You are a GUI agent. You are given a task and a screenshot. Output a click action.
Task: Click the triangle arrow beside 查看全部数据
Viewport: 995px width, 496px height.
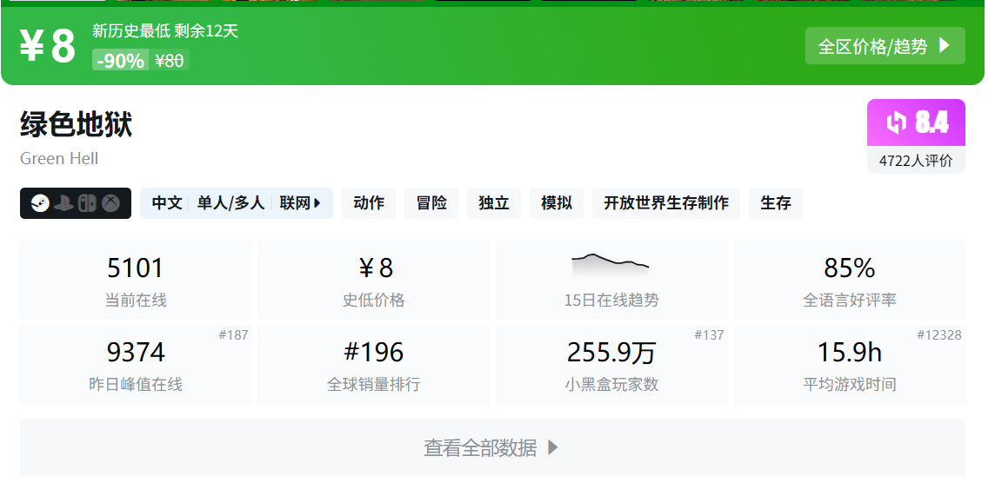[552, 448]
